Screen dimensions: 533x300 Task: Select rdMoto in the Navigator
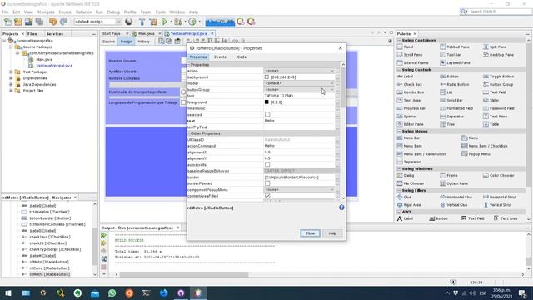point(49,262)
